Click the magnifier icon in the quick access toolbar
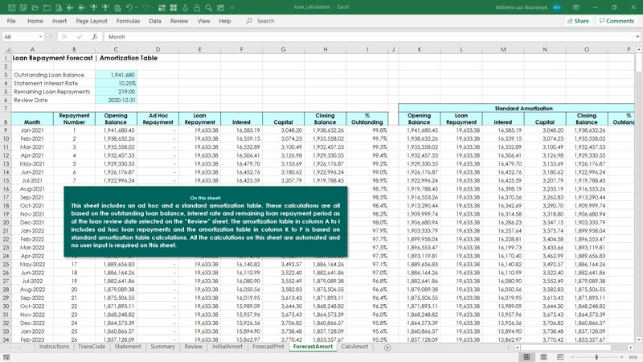Image resolution: width=643 pixels, height=362 pixels. [209, 7]
